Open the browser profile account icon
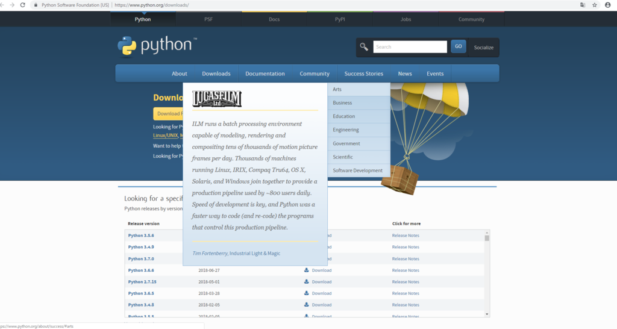617x329 pixels. point(607,5)
